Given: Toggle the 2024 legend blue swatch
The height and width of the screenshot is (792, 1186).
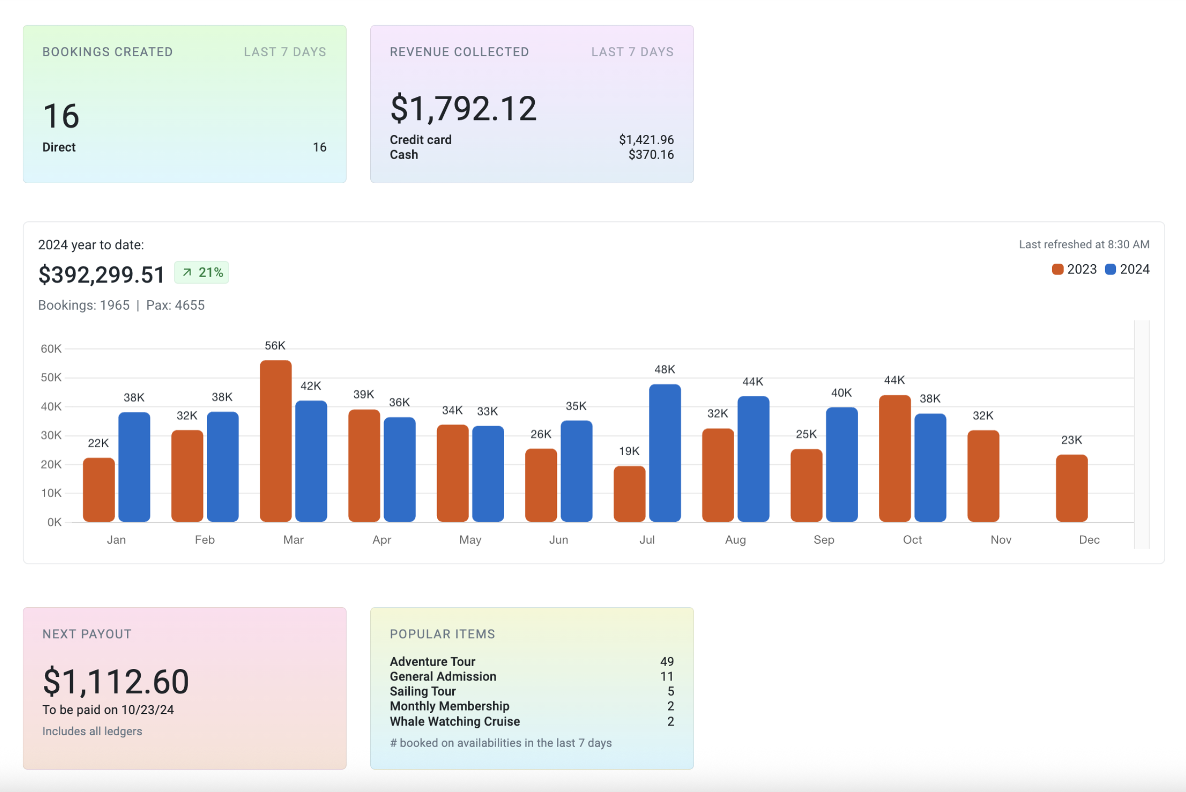Looking at the screenshot, I should [x=1110, y=269].
